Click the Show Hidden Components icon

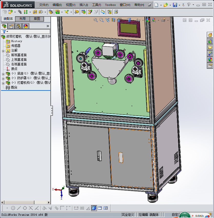51,12
